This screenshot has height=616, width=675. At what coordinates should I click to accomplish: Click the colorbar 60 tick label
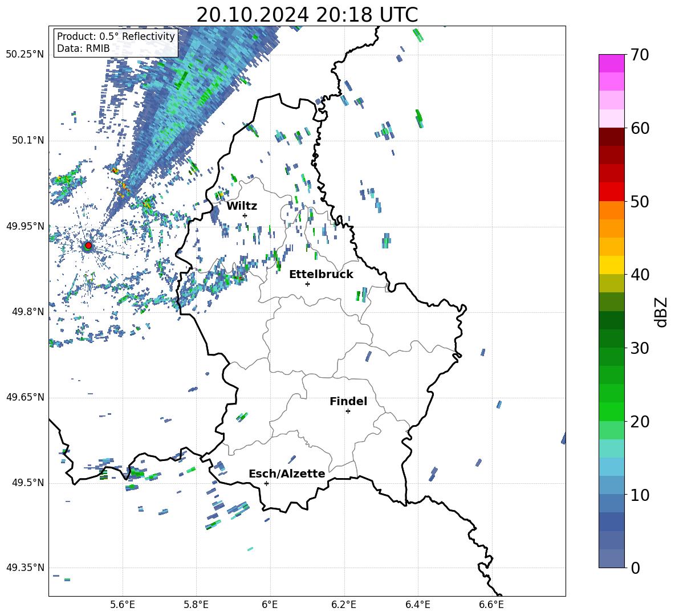[x=639, y=128]
